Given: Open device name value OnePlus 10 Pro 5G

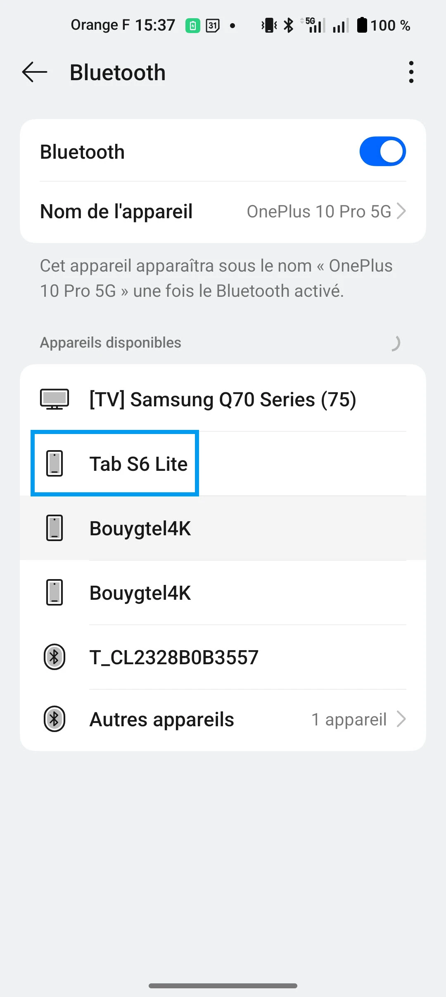Looking at the screenshot, I should 319,211.
